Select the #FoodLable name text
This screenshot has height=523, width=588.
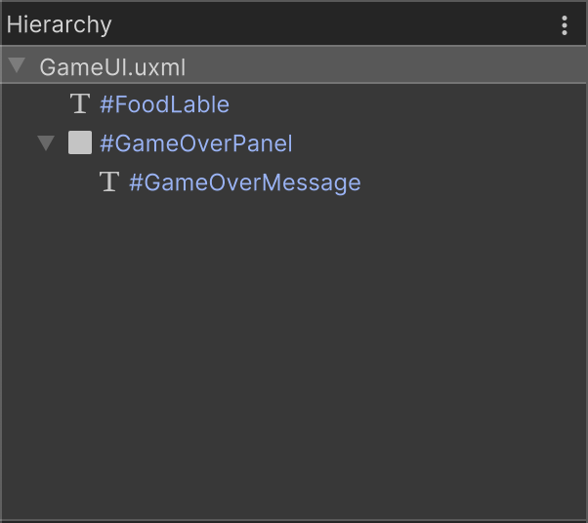(x=164, y=104)
